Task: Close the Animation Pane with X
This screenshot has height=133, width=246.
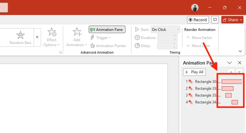Action: tap(239, 63)
